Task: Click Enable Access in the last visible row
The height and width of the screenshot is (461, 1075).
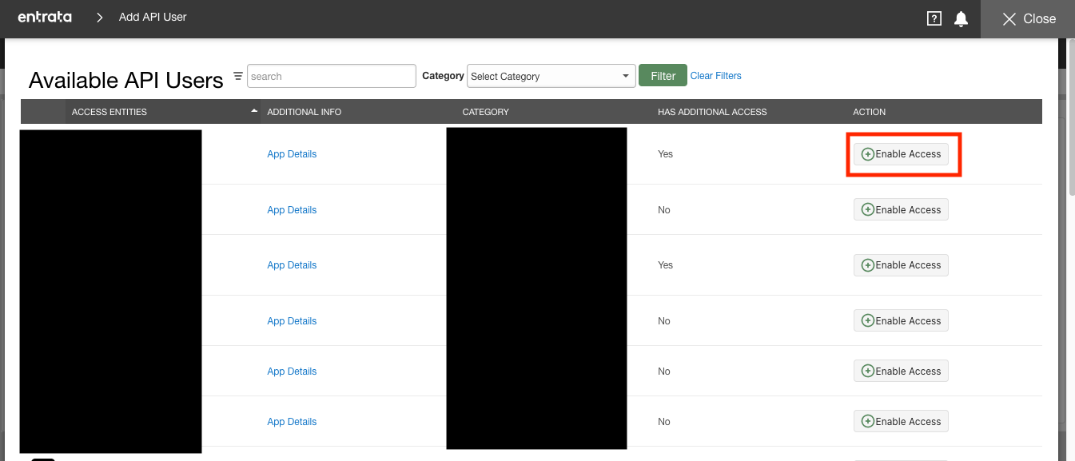Action: (901, 421)
